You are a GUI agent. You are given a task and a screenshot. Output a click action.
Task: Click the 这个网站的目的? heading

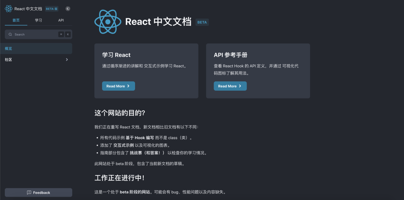(120, 113)
